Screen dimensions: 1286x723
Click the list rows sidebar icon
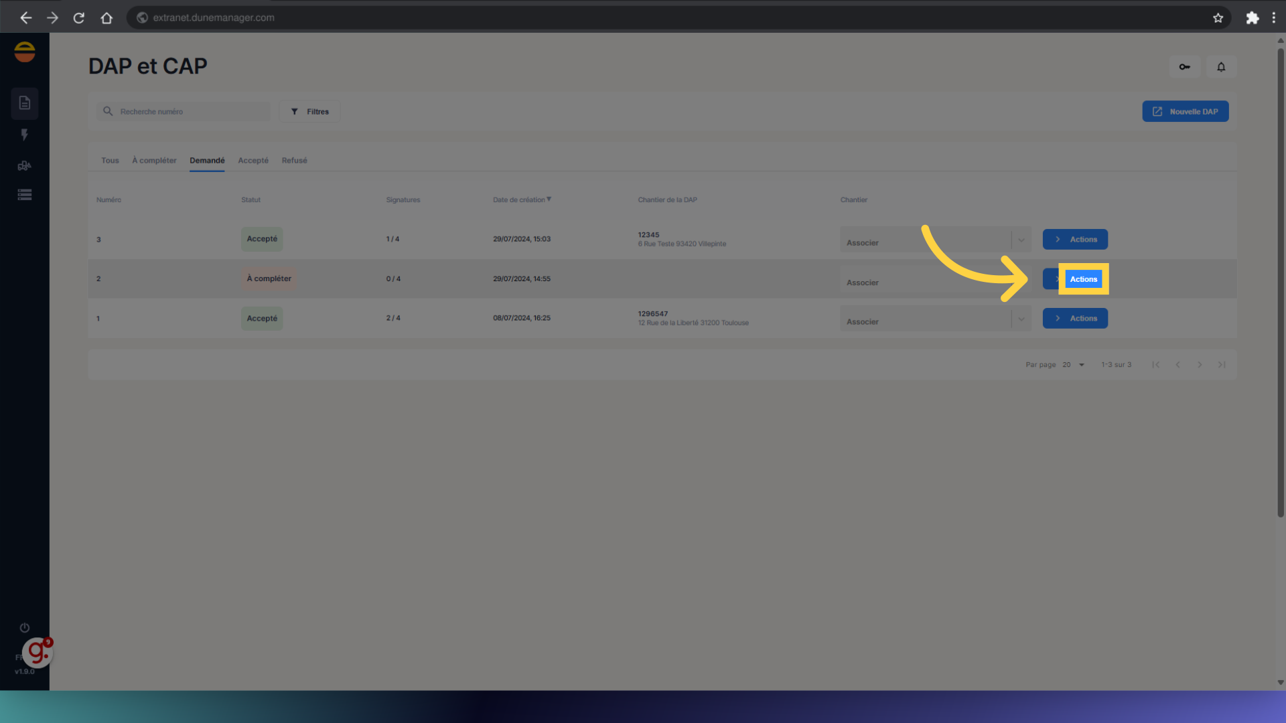click(25, 195)
